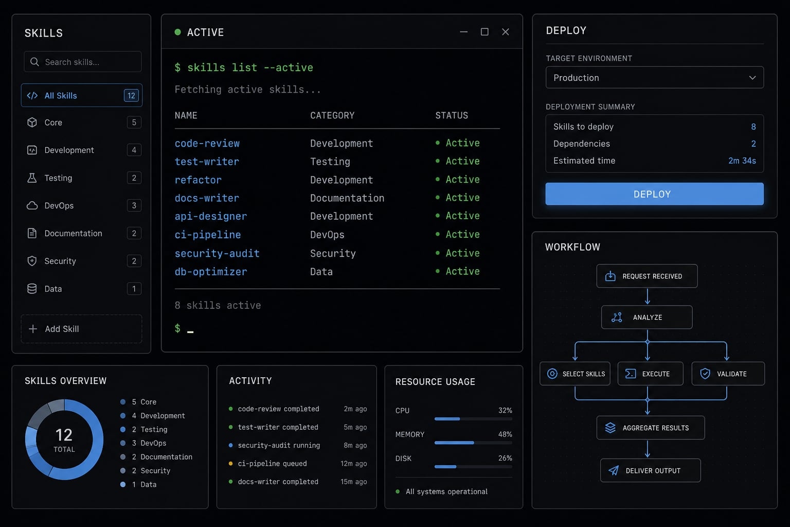Screen dimensions: 790x527
Task: Click the Execute terminal icon
Action: pyautogui.click(x=631, y=374)
